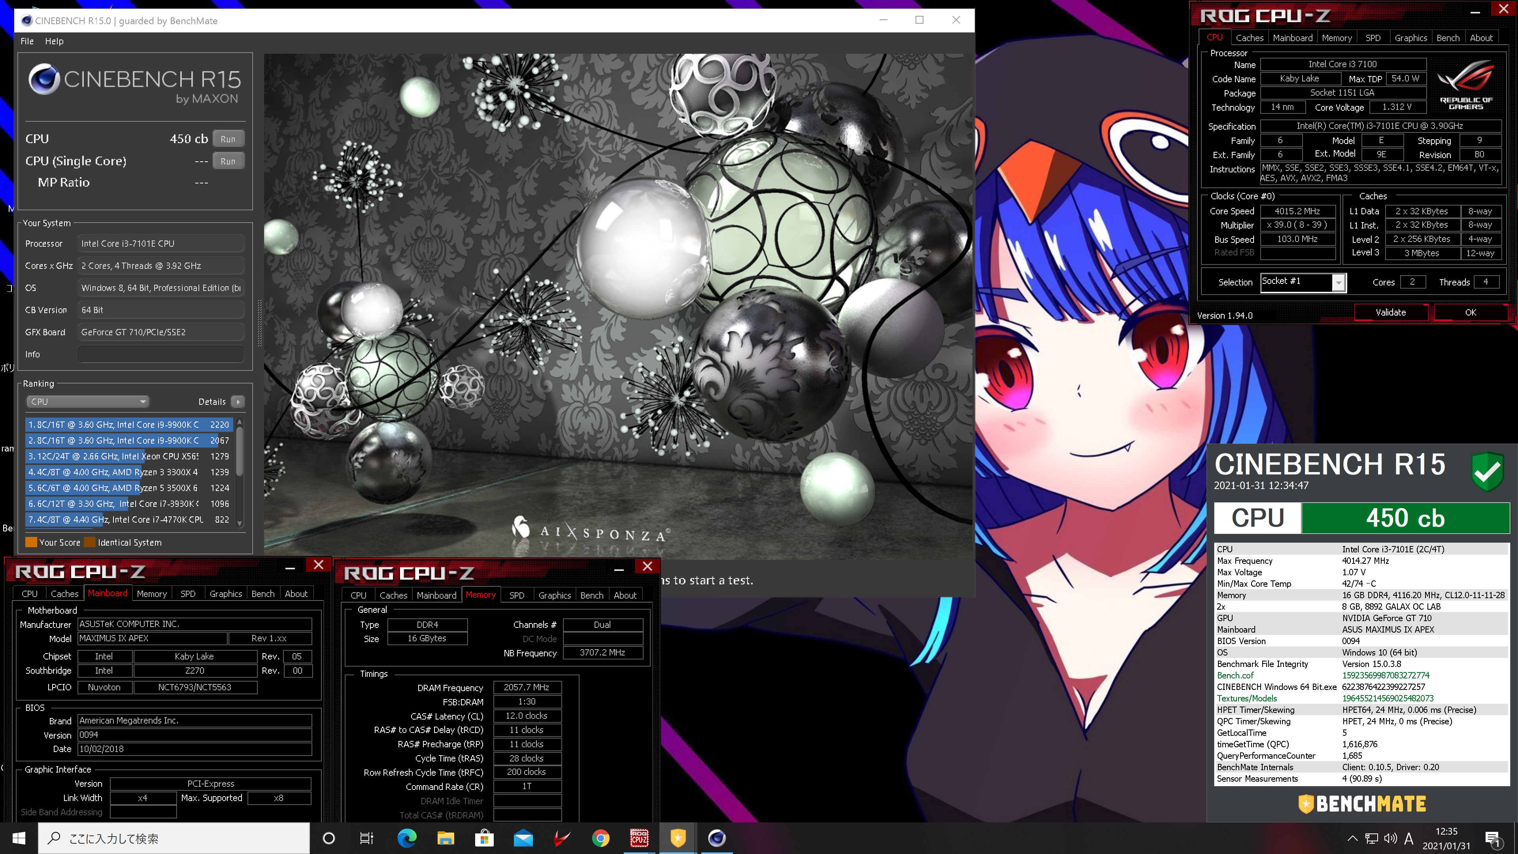Click the Info field in Your System
Viewport: 1518px width, 854px height.
(160, 354)
